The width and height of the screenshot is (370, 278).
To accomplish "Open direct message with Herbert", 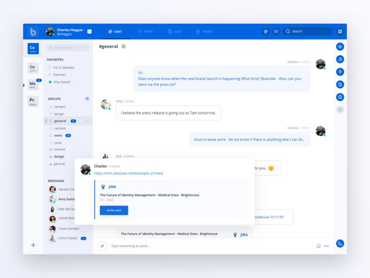I will coord(62,189).
